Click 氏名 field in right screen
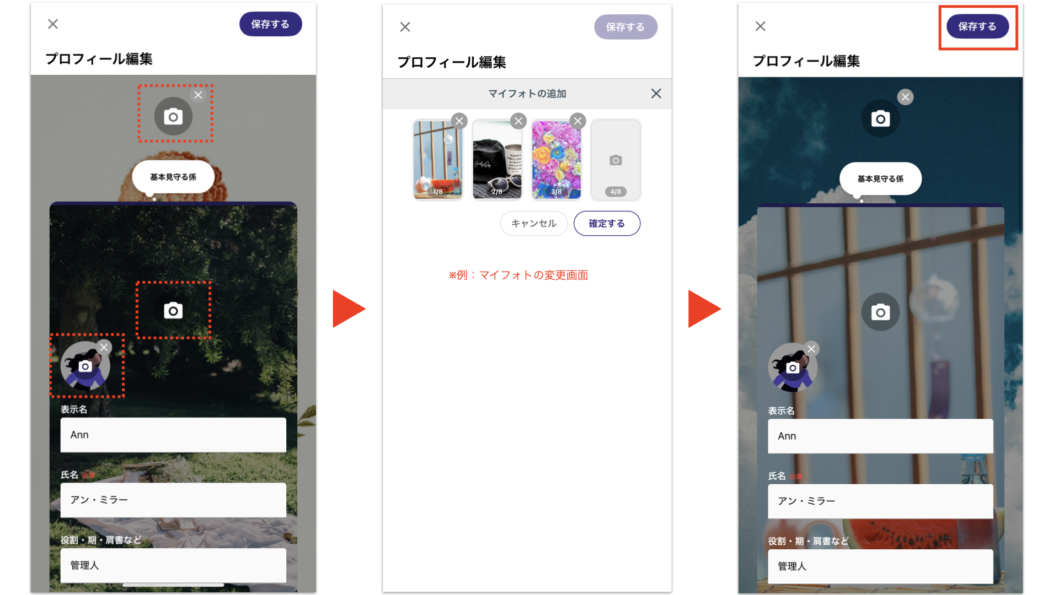 click(880, 501)
